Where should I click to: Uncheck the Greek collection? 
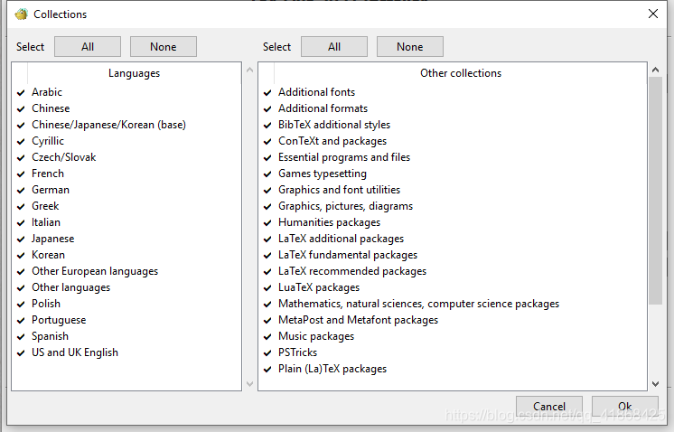pos(21,206)
